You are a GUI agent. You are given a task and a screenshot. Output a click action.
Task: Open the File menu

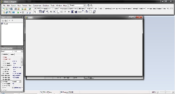4,5
